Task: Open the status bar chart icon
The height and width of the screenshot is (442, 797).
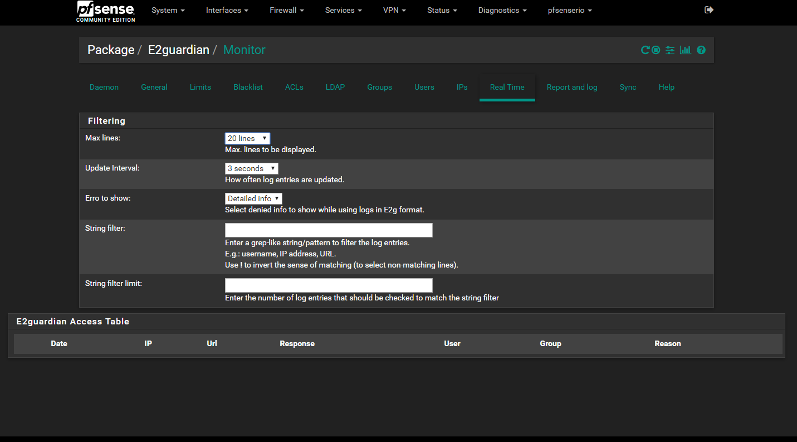Action: [686, 50]
